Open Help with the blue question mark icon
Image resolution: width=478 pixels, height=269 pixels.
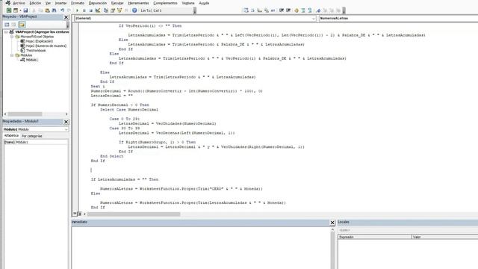coord(134,10)
